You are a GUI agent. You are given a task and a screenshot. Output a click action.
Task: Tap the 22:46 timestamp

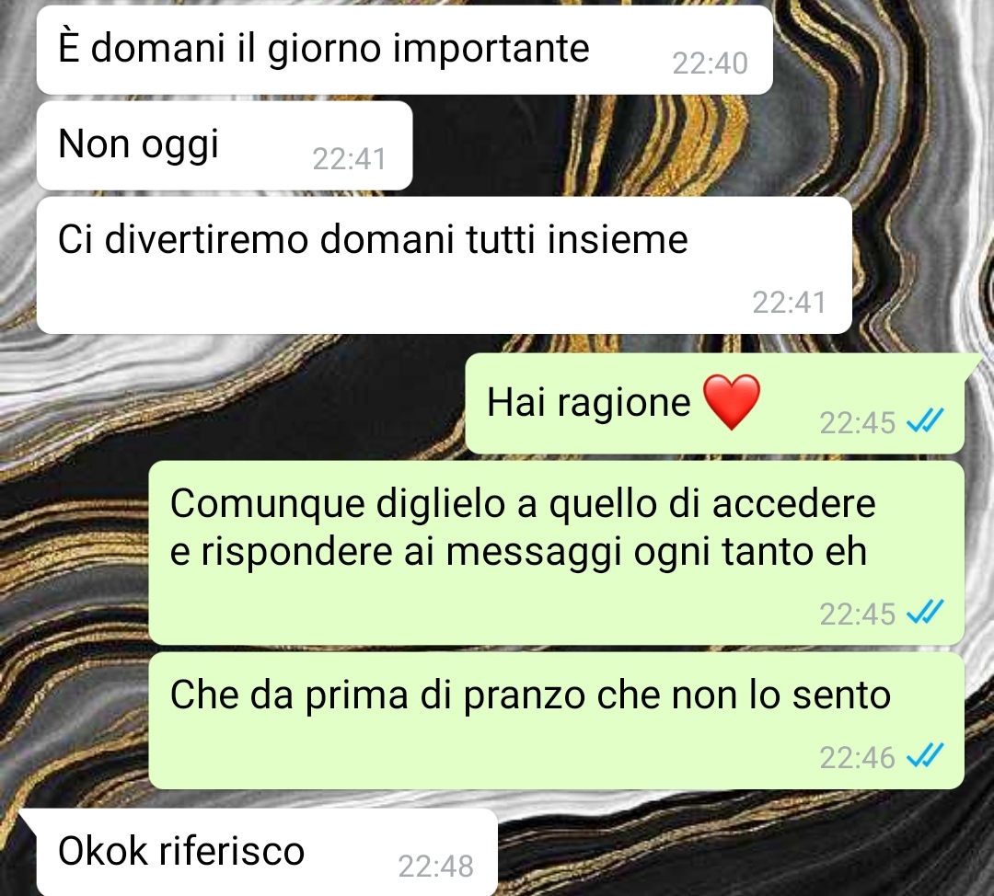[x=857, y=758]
